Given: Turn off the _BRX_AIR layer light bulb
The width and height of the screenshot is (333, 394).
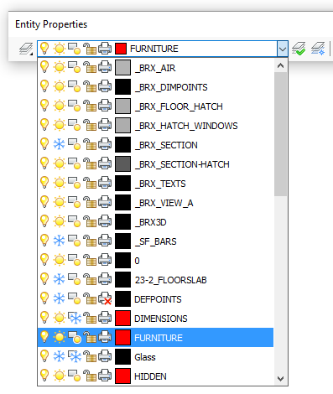Looking at the screenshot, I should coord(44,68).
